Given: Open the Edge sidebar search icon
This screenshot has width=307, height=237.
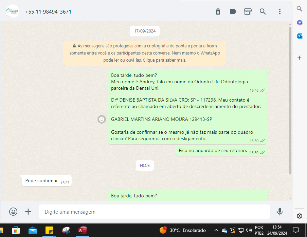Looking at the screenshot, I should tap(299, 8).
